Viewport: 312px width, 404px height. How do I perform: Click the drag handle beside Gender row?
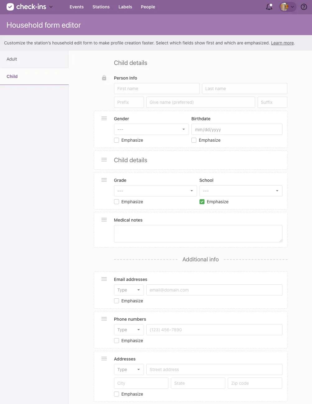pos(104,118)
